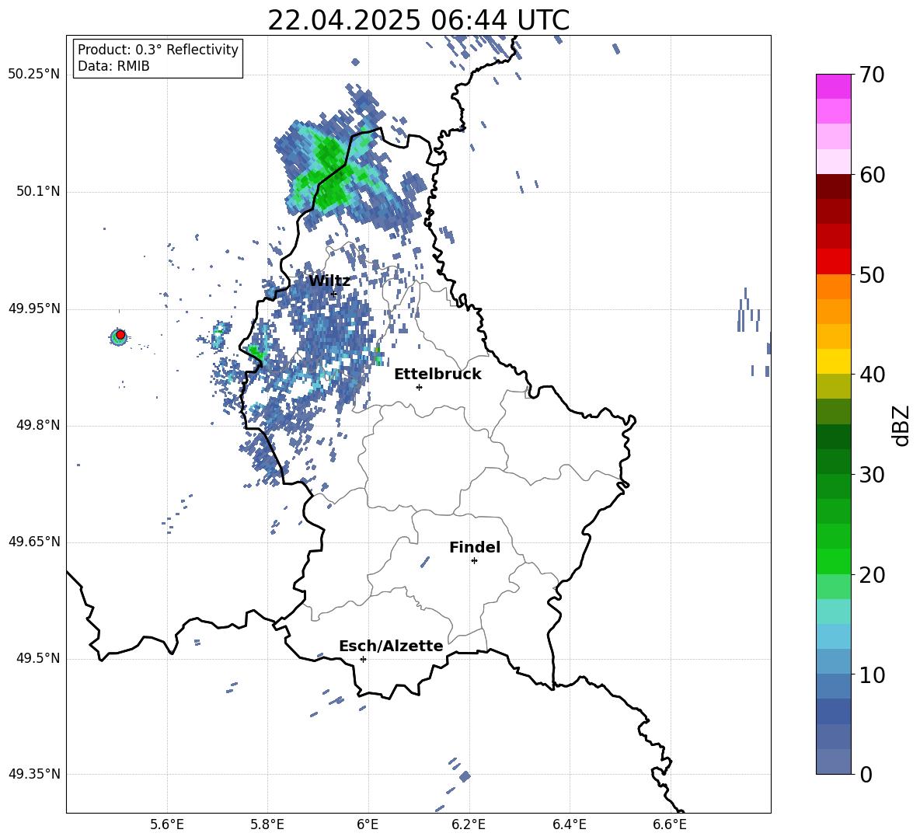Click the Ettelbruck station cross marker
The height and width of the screenshot is (840, 920).
[x=419, y=387]
